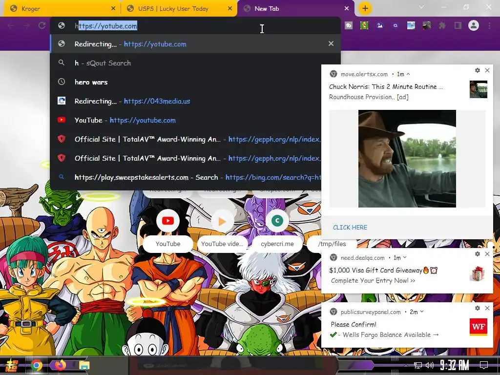Screen dimensions: 500x375
Task: Click the cybercri.me shortcut label
Action: pyautogui.click(x=277, y=244)
